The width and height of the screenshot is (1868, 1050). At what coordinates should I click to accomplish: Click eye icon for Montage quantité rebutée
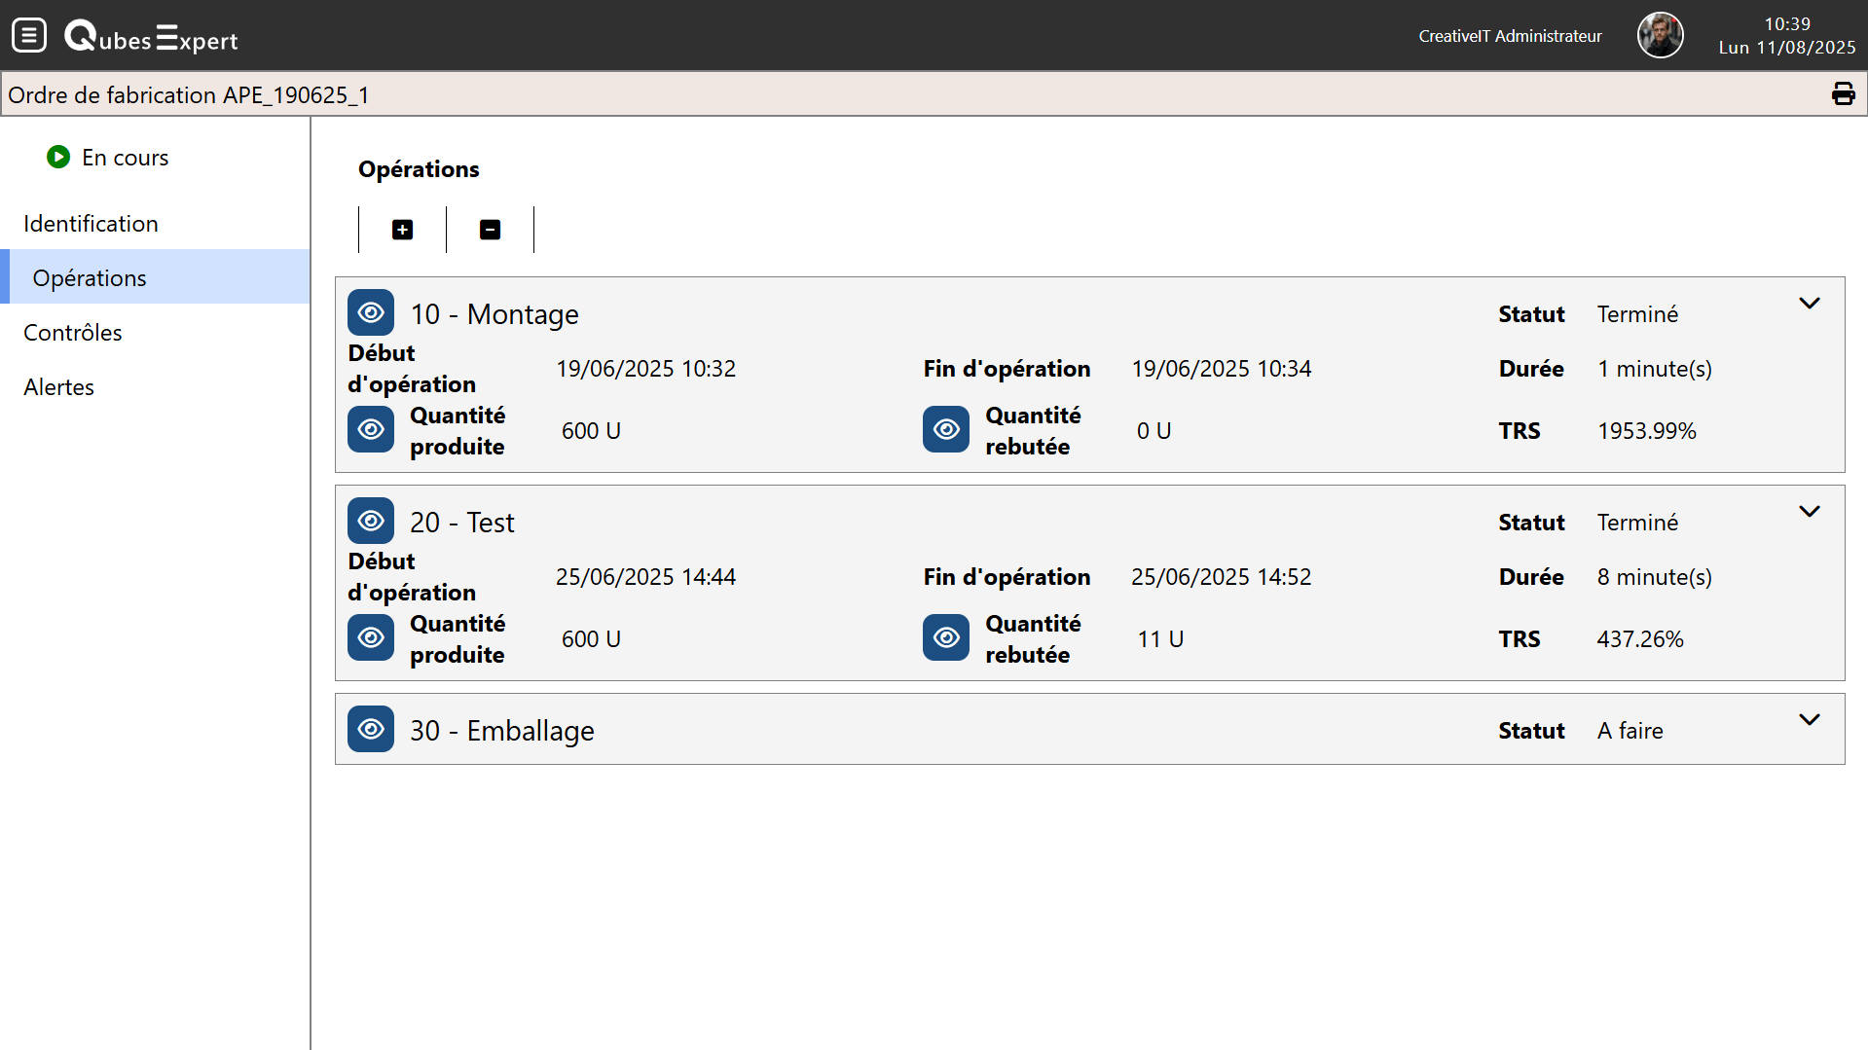click(946, 430)
